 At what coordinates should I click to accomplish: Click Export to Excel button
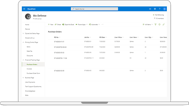click(68, 25)
